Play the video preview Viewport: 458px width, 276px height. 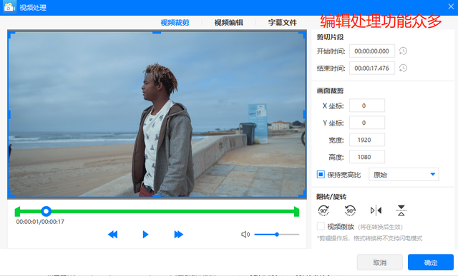coord(145,235)
